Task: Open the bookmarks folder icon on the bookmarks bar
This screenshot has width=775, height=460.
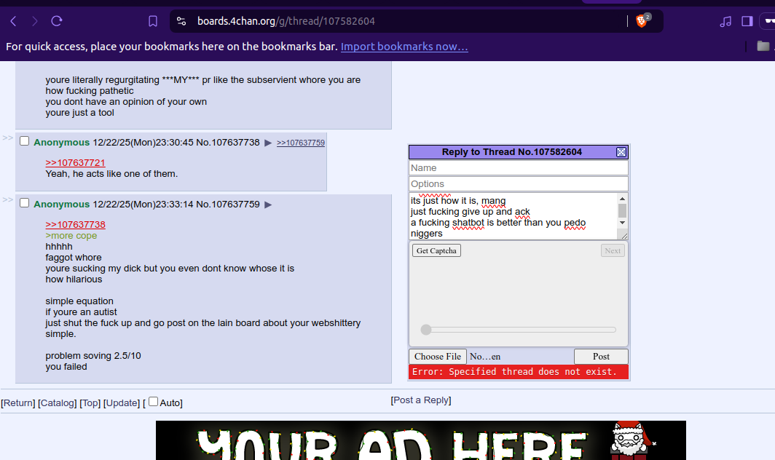Action: [x=763, y=46]
